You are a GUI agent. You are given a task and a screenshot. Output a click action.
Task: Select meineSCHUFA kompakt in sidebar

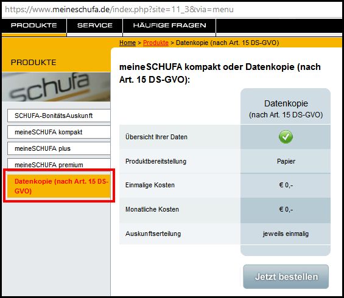pos(59,132)
